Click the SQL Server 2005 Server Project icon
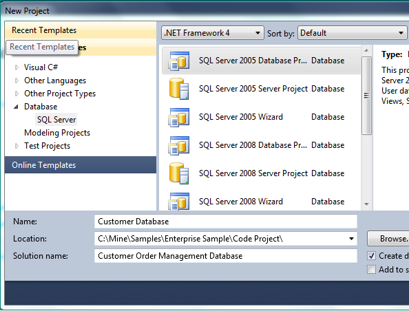Viewport: 409px width, 311px height. pos(178,89)
